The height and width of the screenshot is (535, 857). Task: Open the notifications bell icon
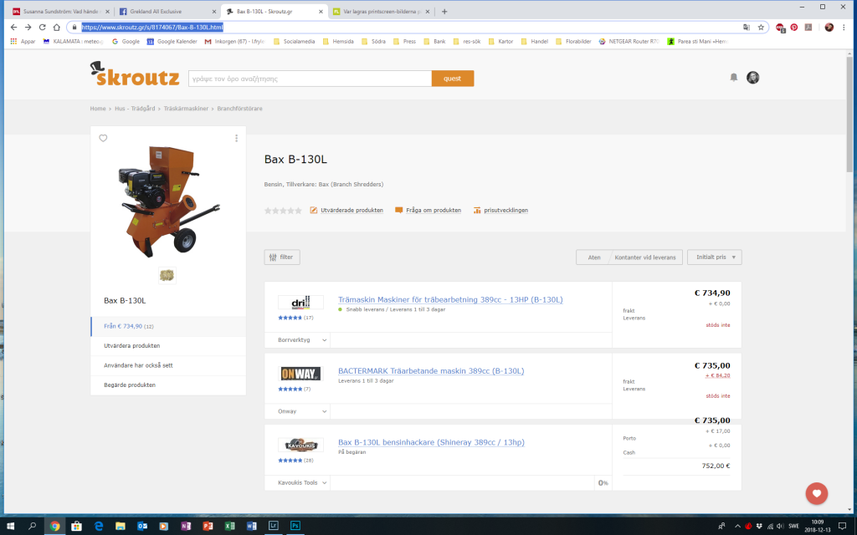pos(733,78)
